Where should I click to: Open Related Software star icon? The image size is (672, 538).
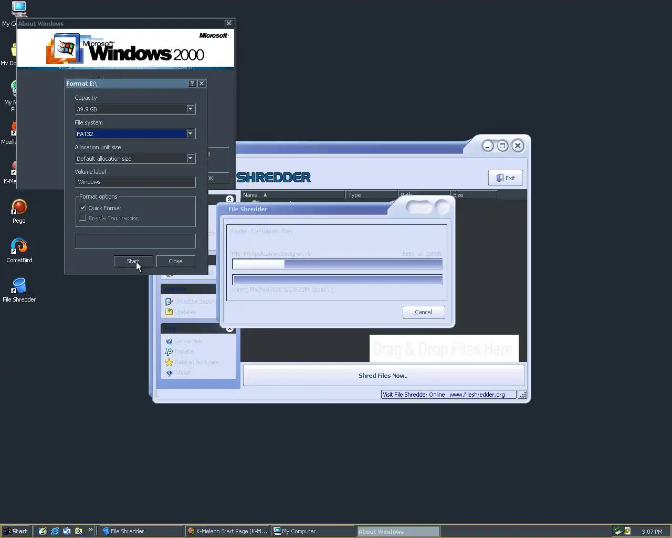(169, 362)
